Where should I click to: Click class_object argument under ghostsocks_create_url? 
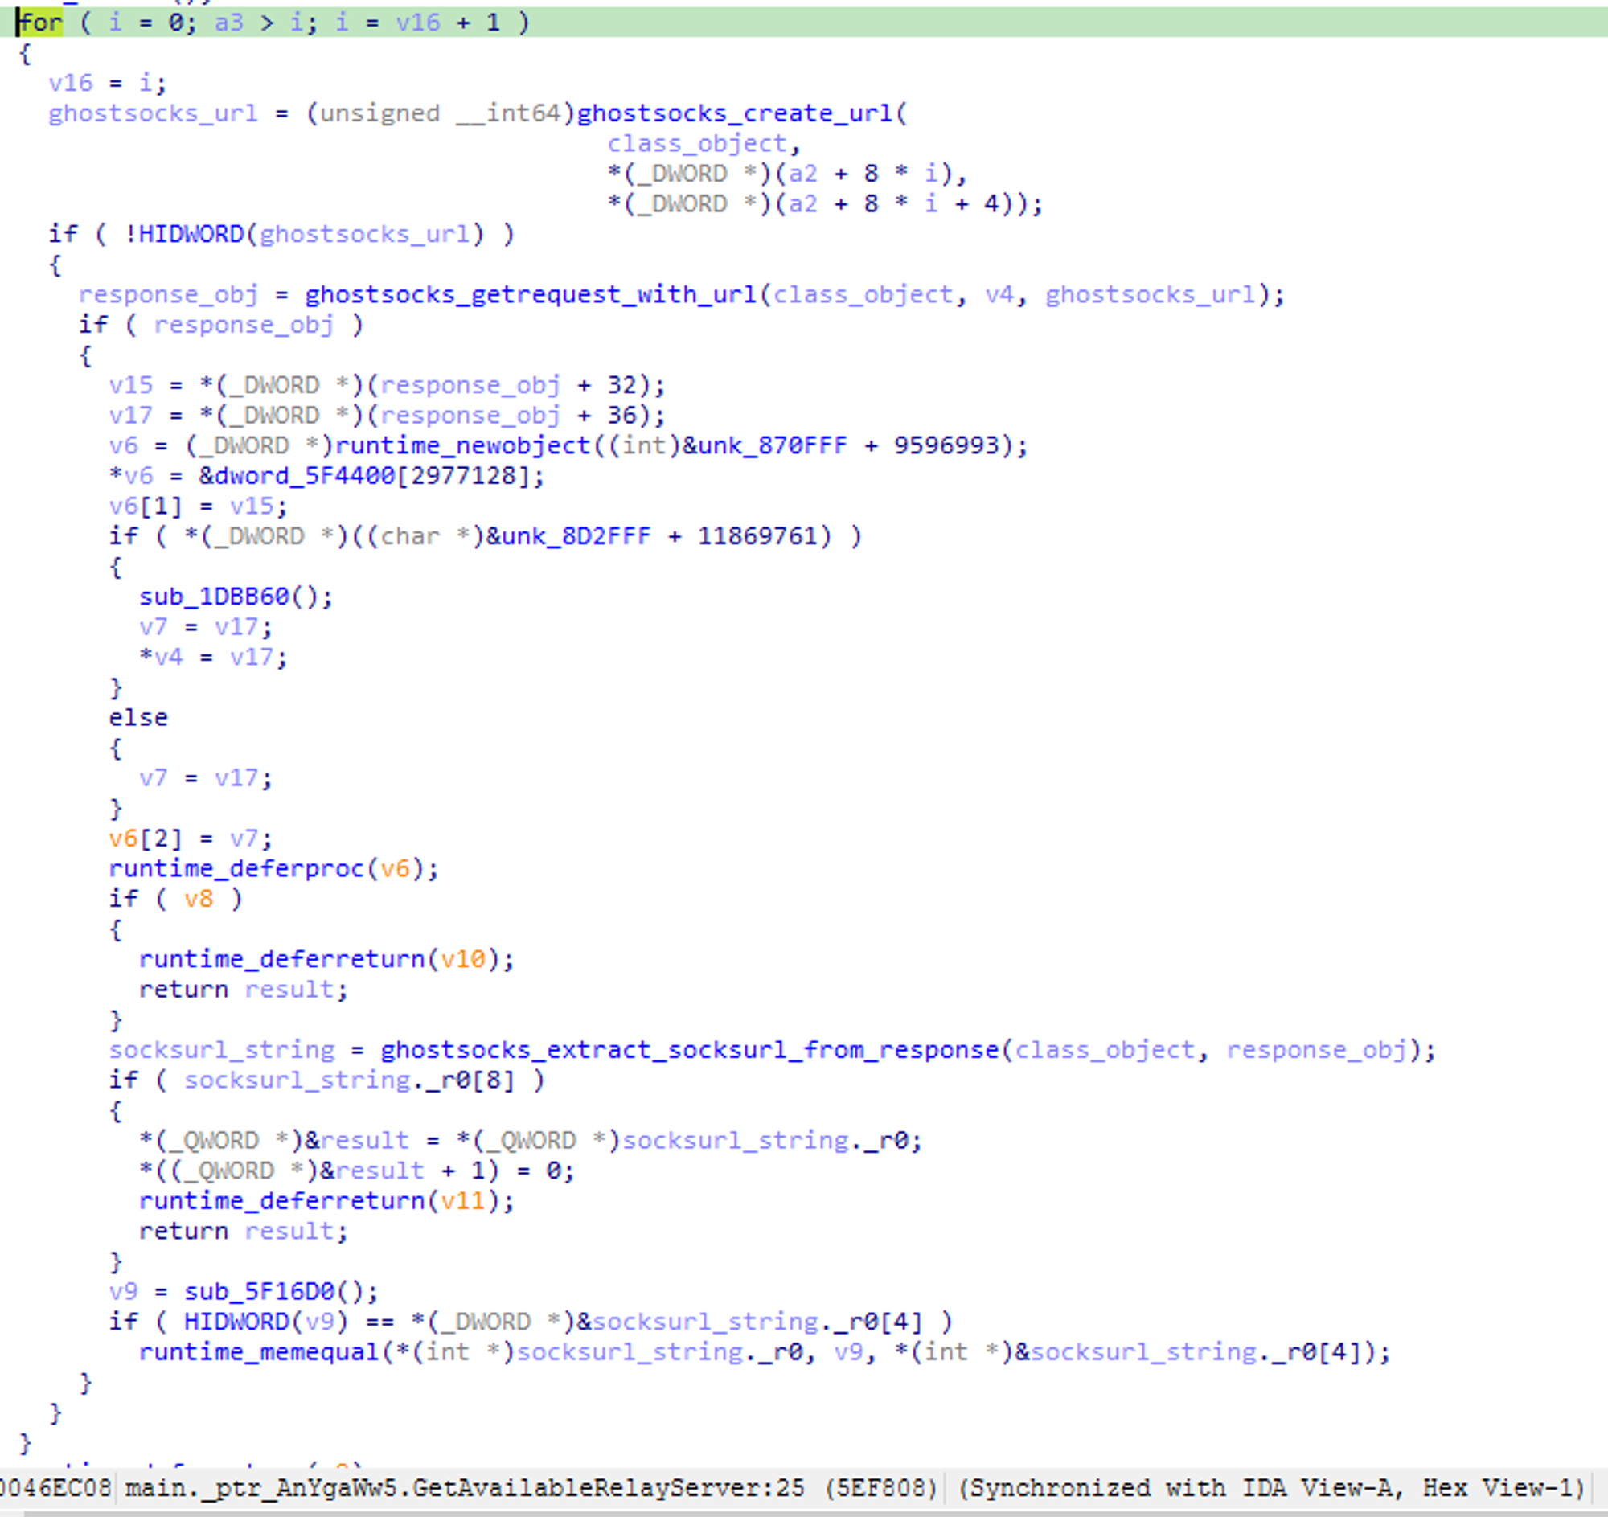pyautogui.click(x=697, y=144)
